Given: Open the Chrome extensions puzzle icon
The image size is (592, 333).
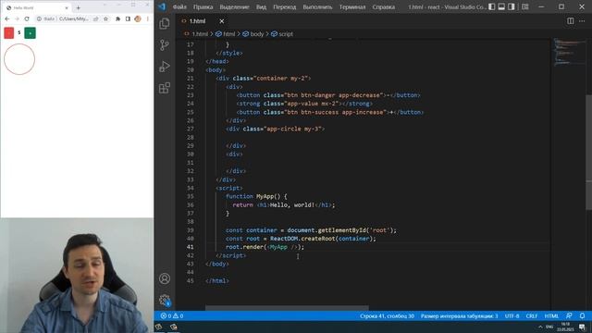Looking at the screenshot, I should click(x=117, y=18).
